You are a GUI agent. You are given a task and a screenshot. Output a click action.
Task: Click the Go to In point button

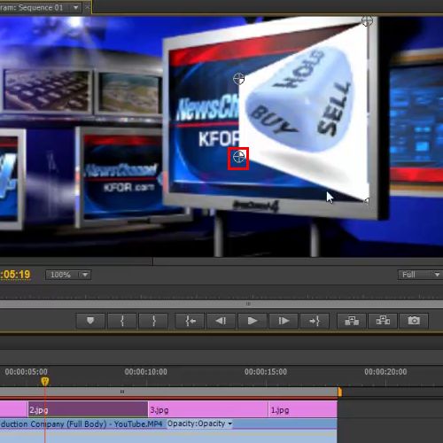click(x=190, y=321)
